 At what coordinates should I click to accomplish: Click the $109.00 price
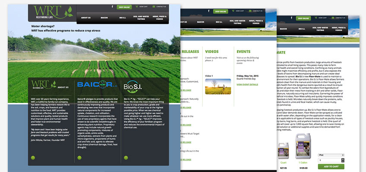(303, 168)
